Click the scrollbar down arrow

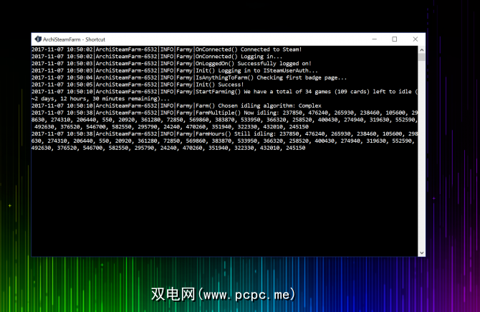point(421,253)
